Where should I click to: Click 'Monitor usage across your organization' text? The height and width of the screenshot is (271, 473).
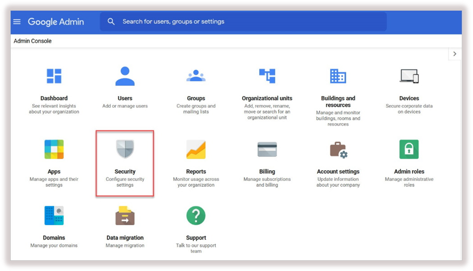click(x=196, y=182)
